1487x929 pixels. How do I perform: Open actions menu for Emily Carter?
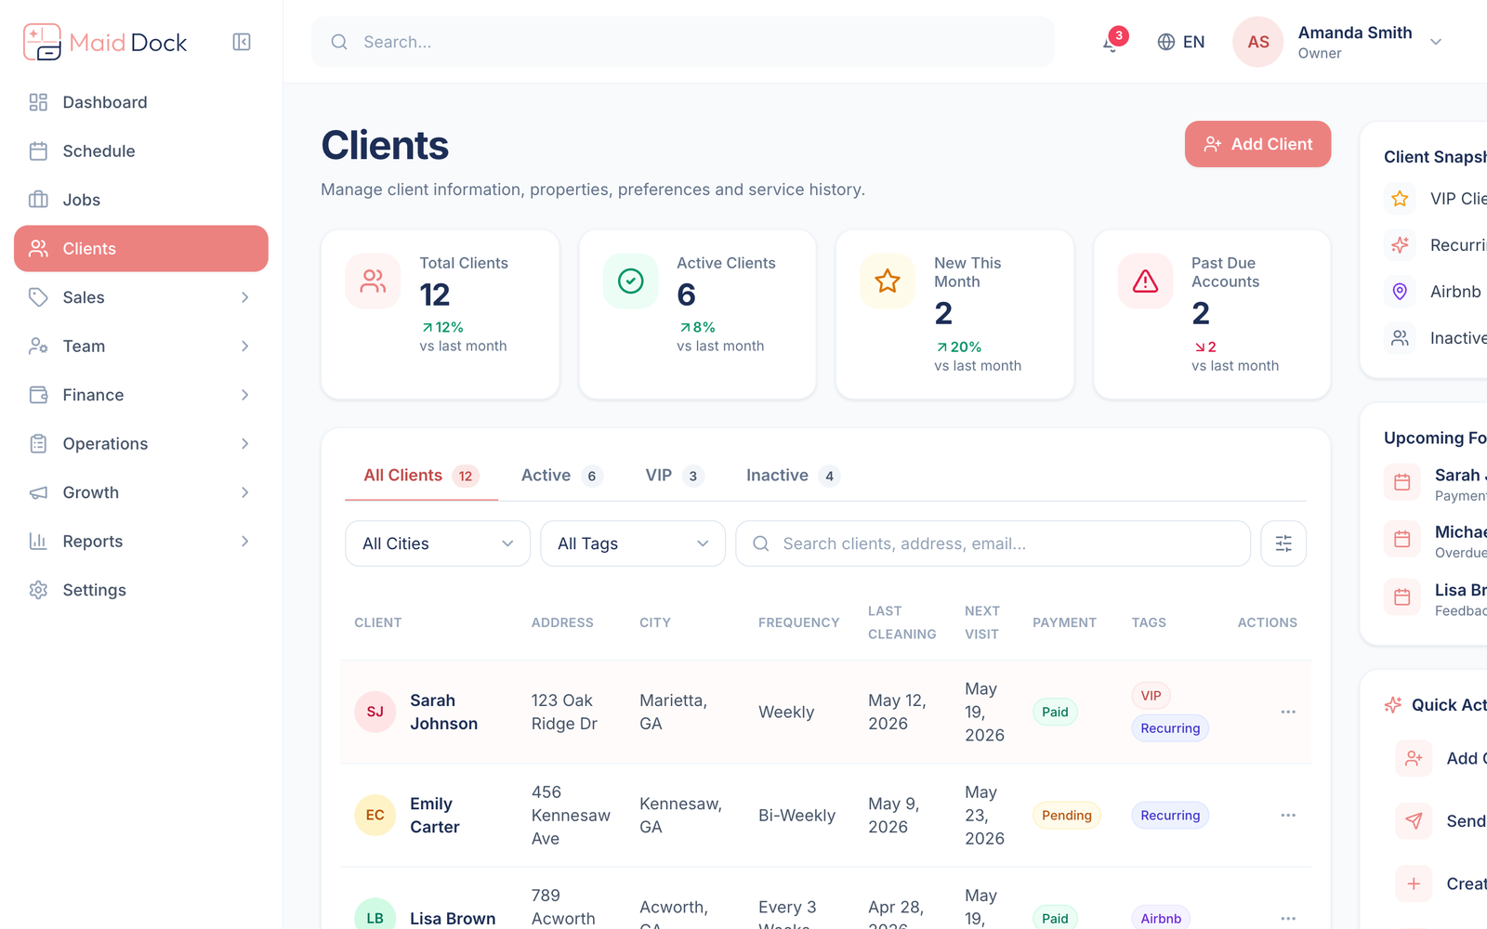point(1288,815)
